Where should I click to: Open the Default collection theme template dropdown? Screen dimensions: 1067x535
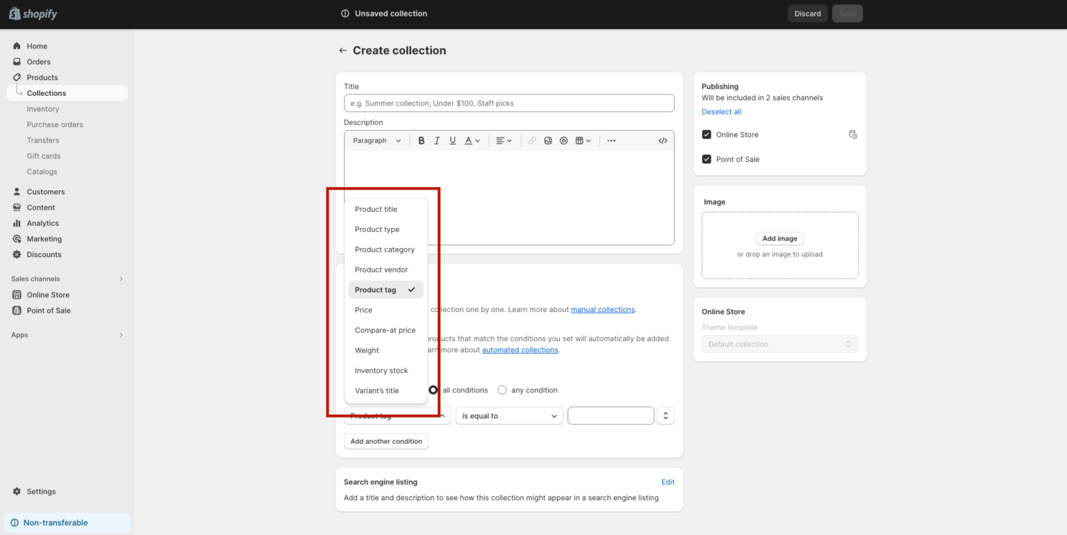tap(779, 344)
